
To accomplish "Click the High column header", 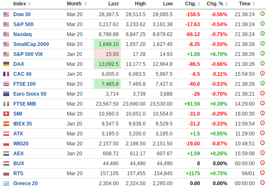I will click(x=140, y=4).
